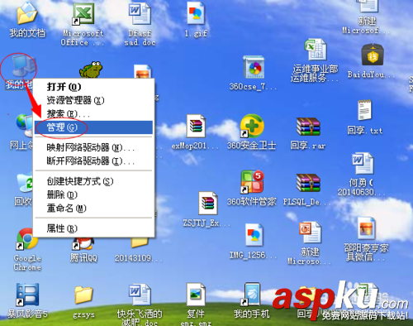Select the 何勇 20140630 Word document

click(363, 164)
